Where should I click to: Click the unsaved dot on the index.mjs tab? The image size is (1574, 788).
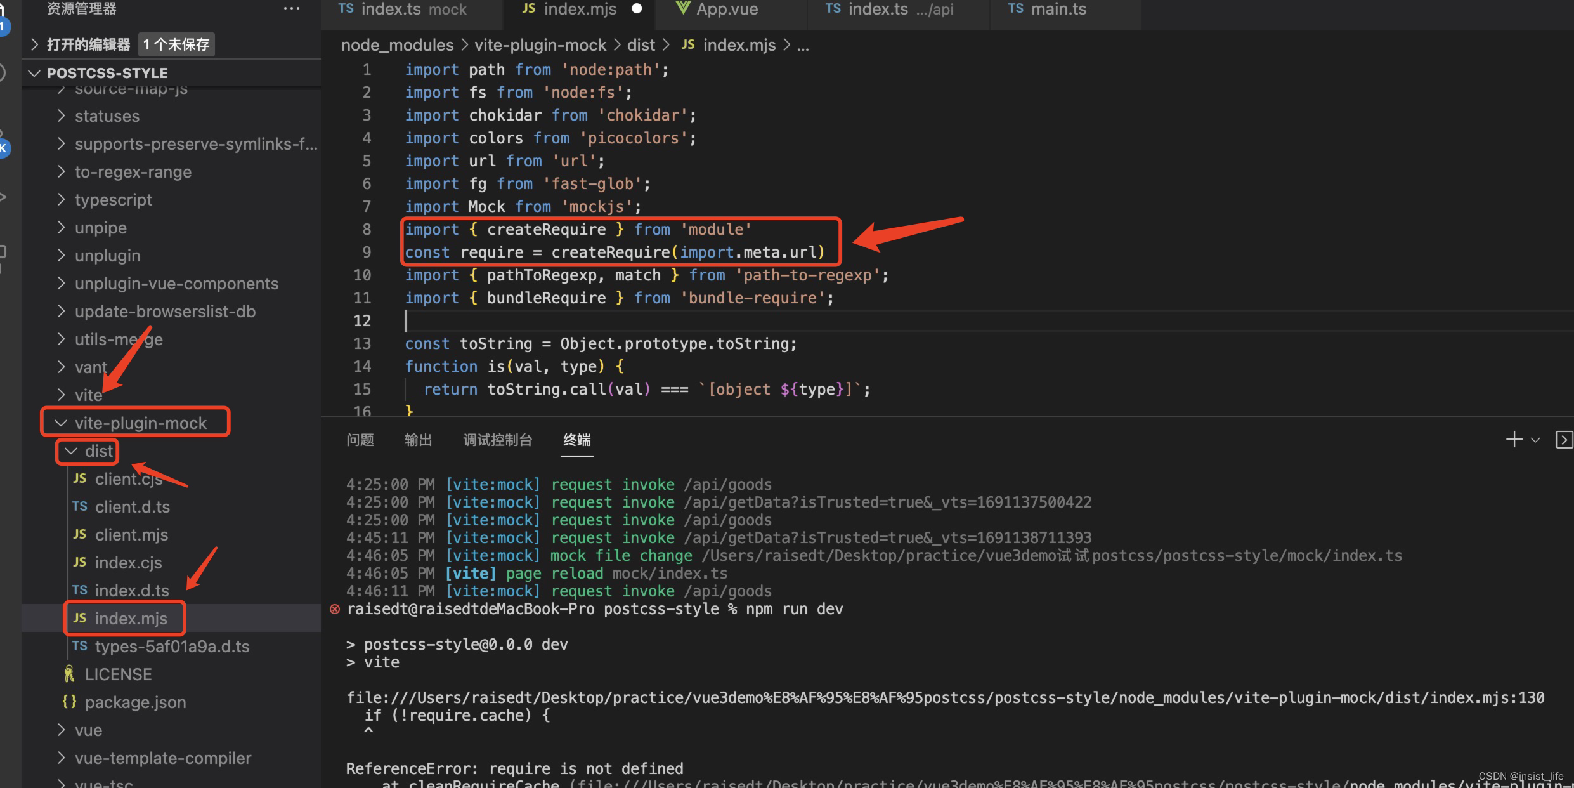[636, 10]
